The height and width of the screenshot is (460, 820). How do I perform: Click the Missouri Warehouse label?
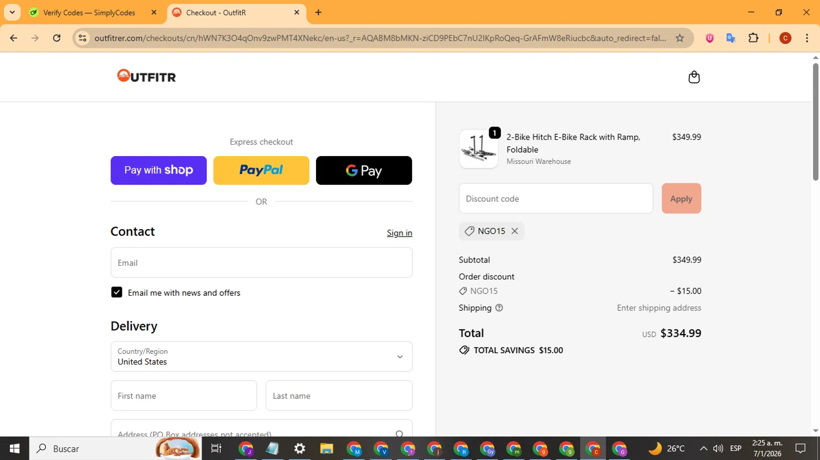(x=538, y=162)
